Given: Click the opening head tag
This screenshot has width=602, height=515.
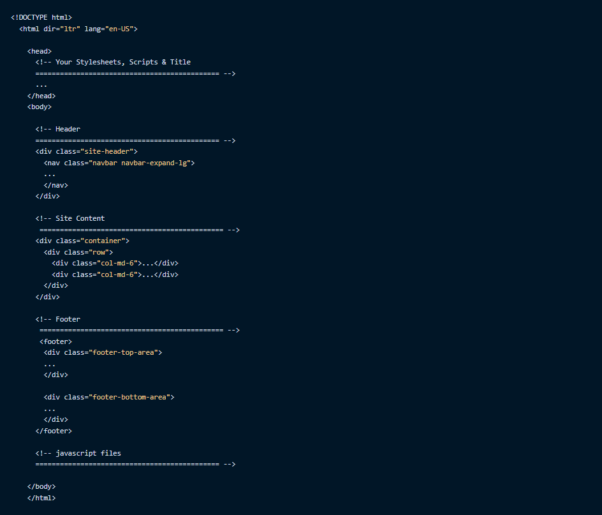Looking at the screenshot, I should pyautogui.click(x=40, y=51).
